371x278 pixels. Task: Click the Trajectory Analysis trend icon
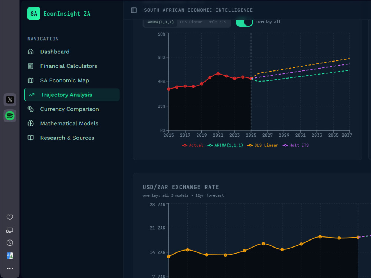pyautogui.click(x=31, y=95)
